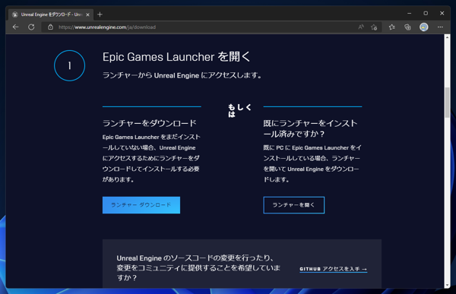
Task: Reload the page with refresh icon
Action: tap(31, 27)
